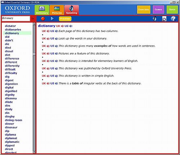Select 'digest' in the word list
180x155 pixels.
tap(9, 80)
